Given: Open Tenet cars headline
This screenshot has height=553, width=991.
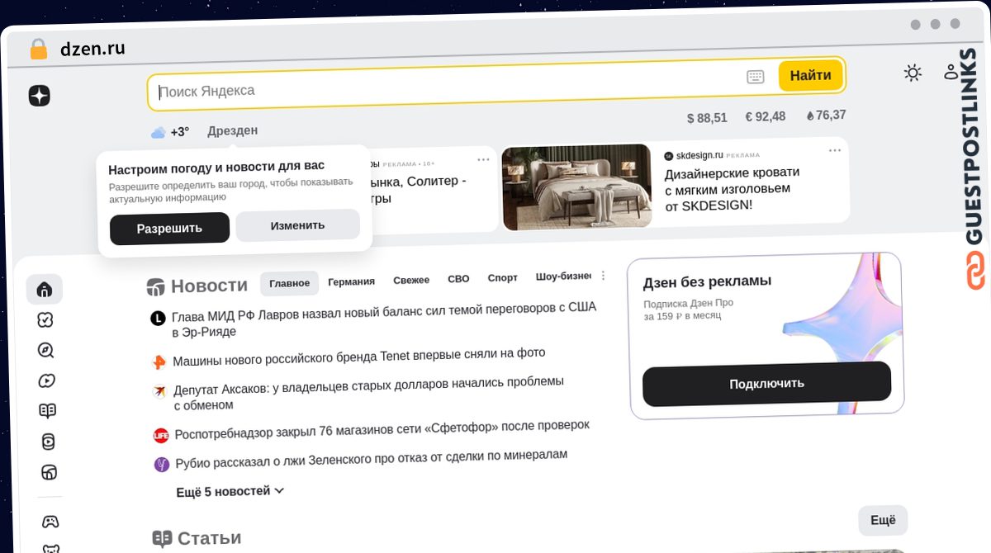Looking at the screenshot, I should [x=359, y=357].
